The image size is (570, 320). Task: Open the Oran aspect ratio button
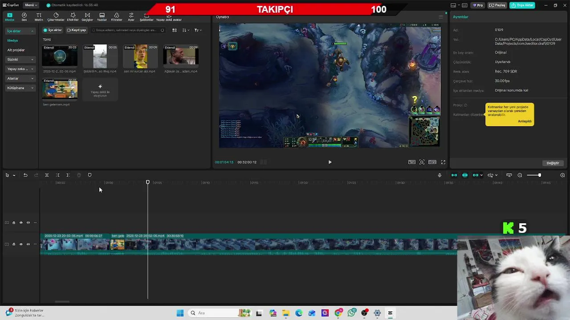point(432,162)
